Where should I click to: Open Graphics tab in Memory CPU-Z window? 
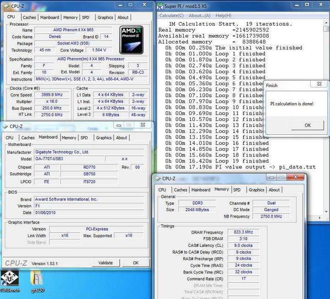[x=256, y=190]
